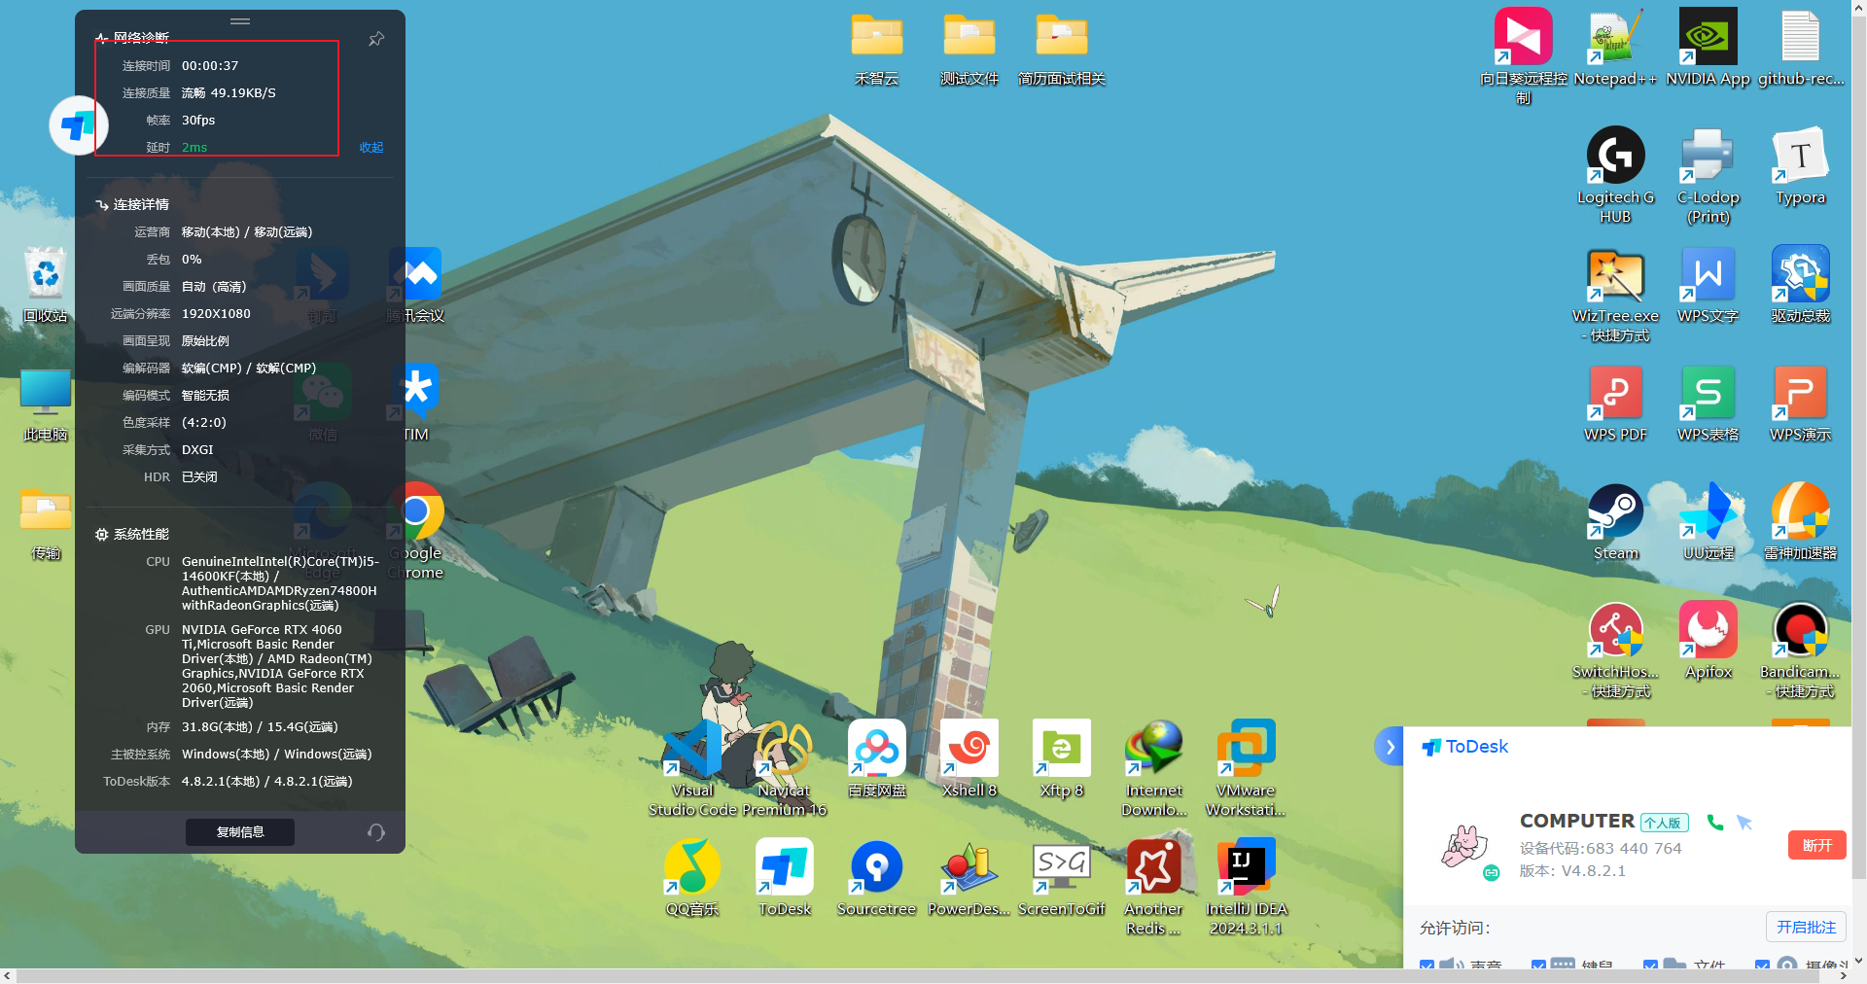Image resolution: width=1867 pixels, height=984 pixels.
Task: Open the Steam desktop icon
Action: tap(1615, 523)
